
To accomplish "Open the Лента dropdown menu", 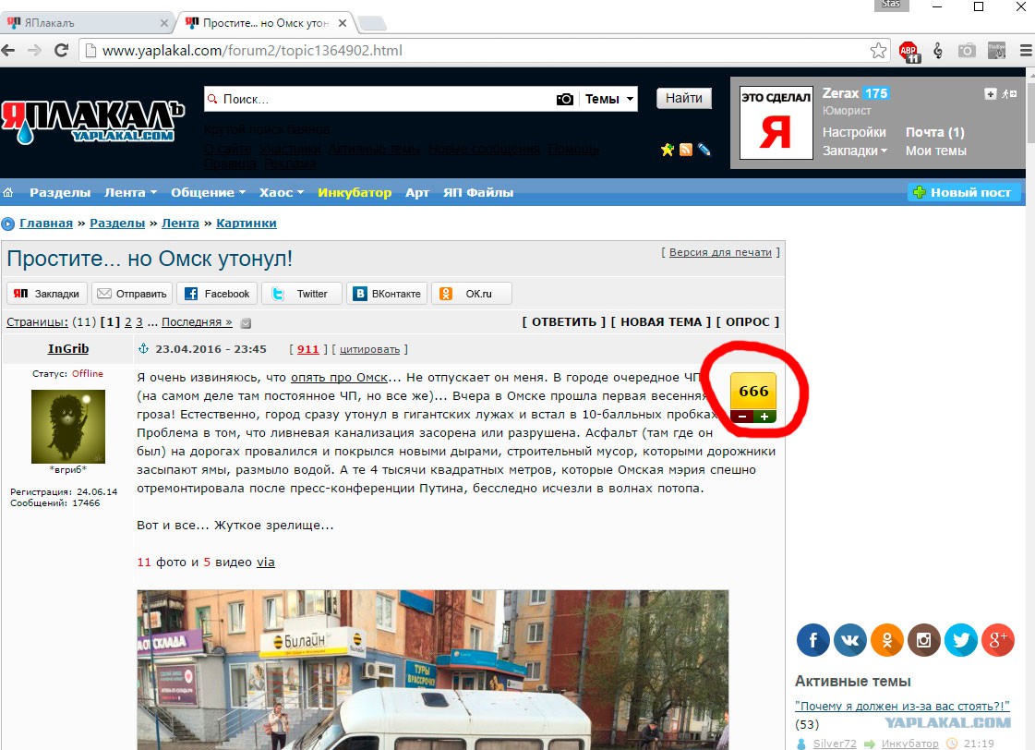I will pyautogui.click(x=130, y=193).
